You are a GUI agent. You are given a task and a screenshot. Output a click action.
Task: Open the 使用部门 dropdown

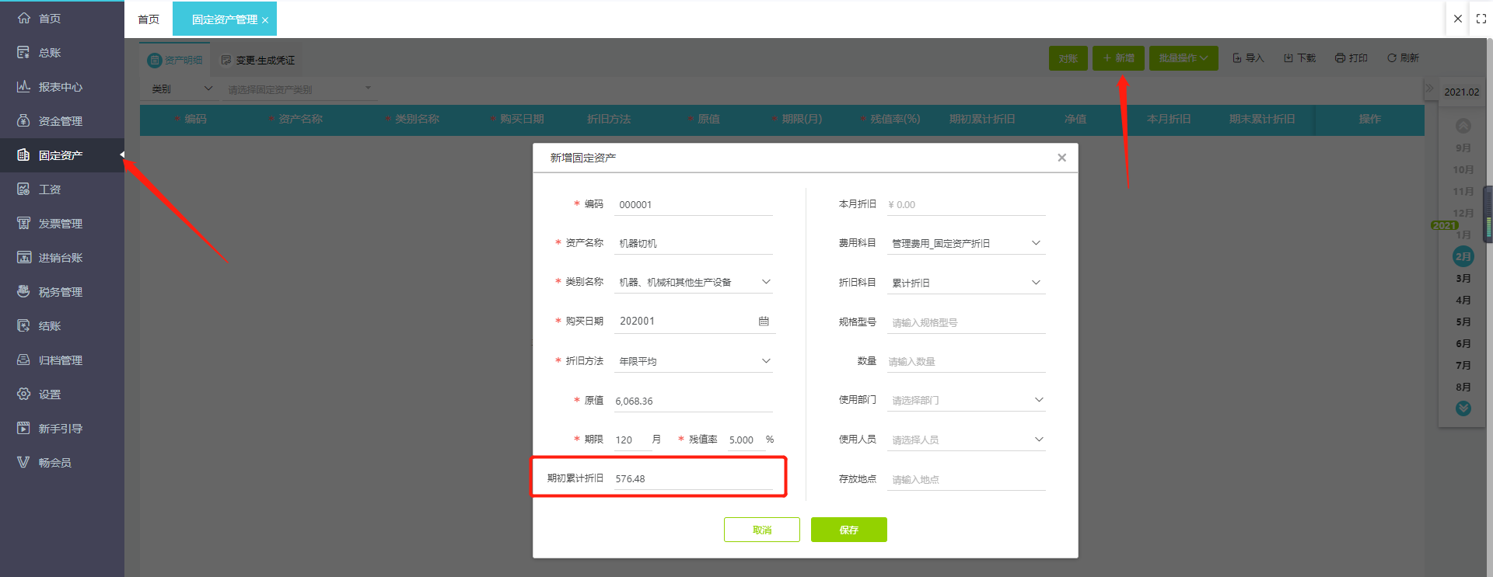[966, 400]
